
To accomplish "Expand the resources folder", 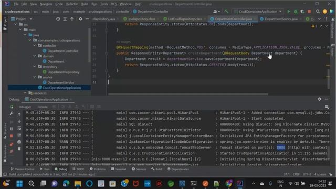I will pos(25,93).
